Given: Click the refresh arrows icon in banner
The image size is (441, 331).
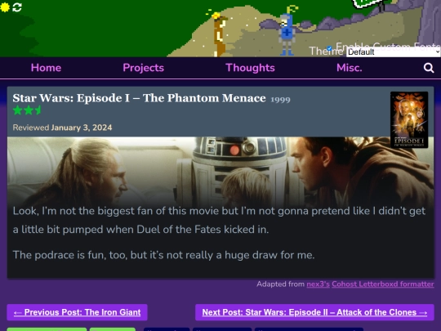Looking at the screenshot, I should point(17,7).
